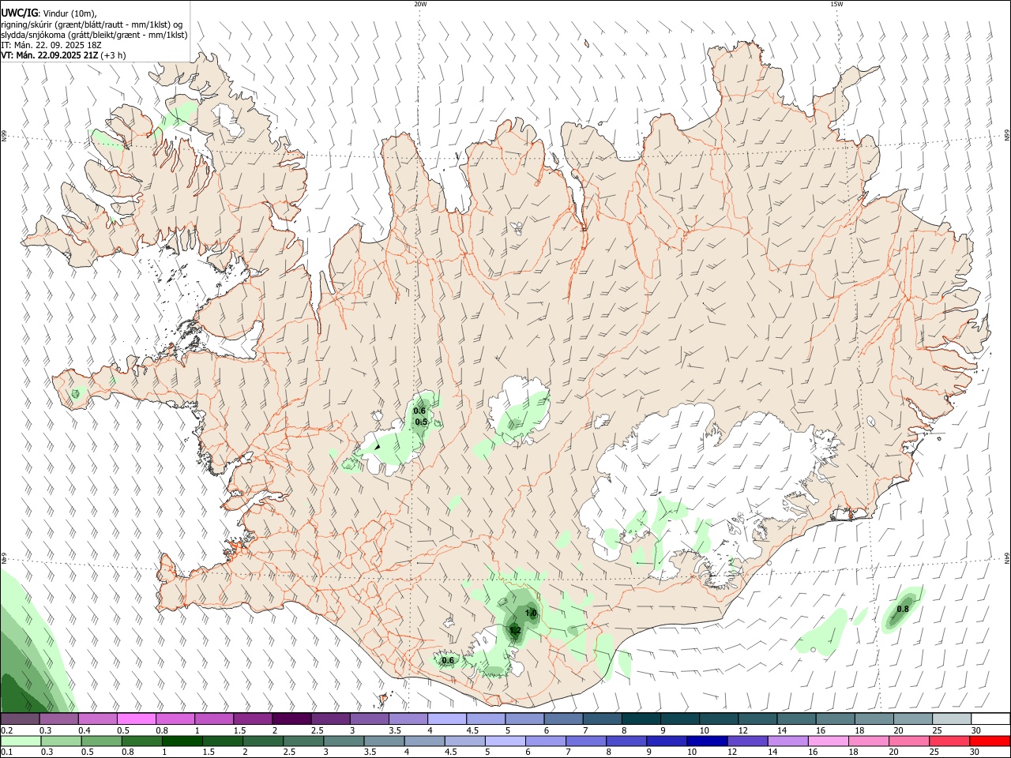This screenshot has height=758, width=1011.
Task: Click the "0.4" label under the upper legend row
Action: (x=84, y=730)
